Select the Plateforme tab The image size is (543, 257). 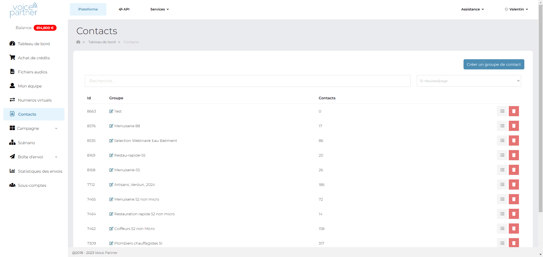88,9
